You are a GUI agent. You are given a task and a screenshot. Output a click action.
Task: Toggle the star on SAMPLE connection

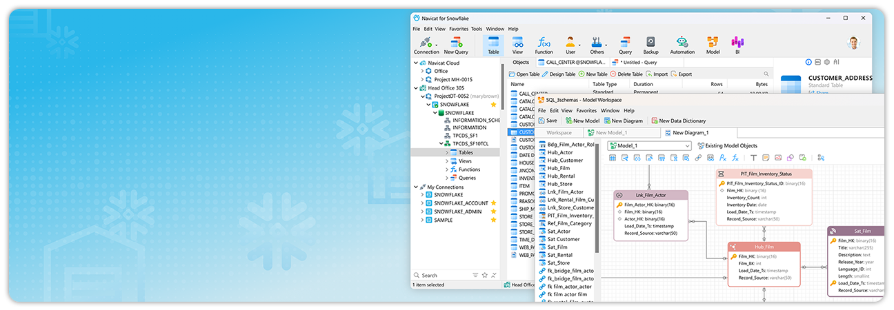coord(493,220)
